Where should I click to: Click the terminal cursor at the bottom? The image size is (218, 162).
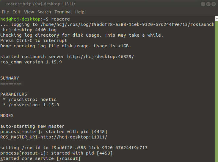[x=2, y=161]
